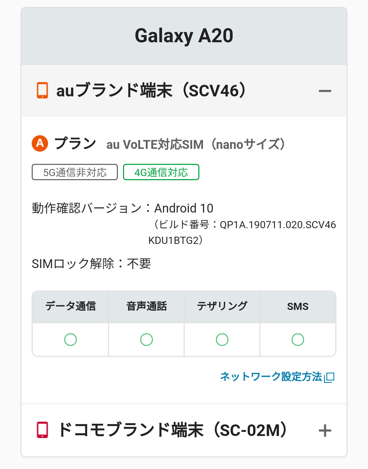
Task: Click the Galaxy A20 title header
Action: click(x=184, y=36)
